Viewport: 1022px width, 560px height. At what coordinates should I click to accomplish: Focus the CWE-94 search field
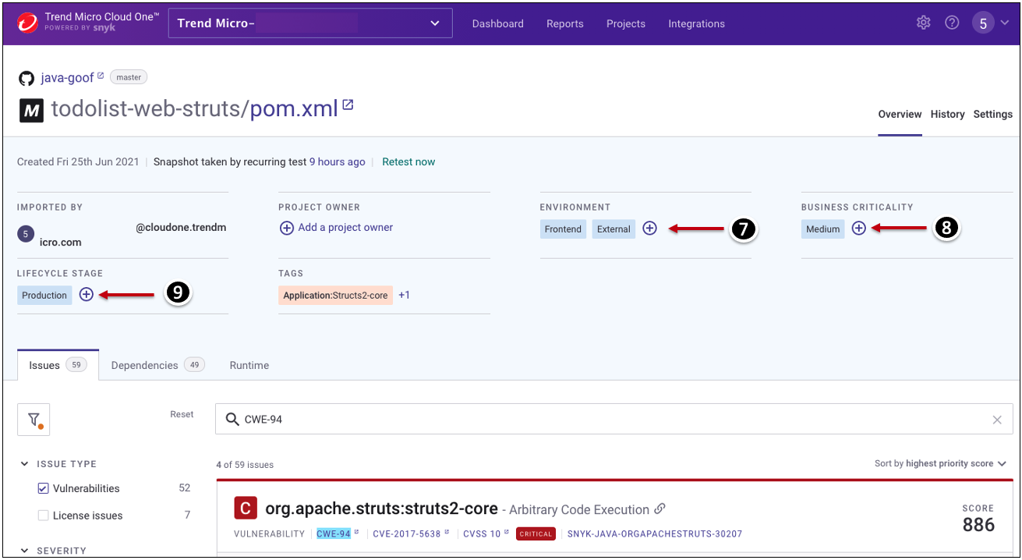tap(616, 420)
